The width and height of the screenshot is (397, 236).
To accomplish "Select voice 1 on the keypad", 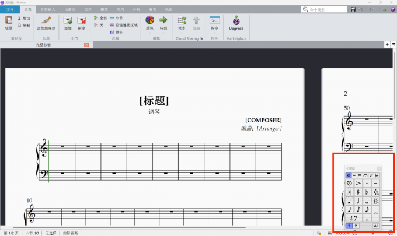I will pos(349,226).
